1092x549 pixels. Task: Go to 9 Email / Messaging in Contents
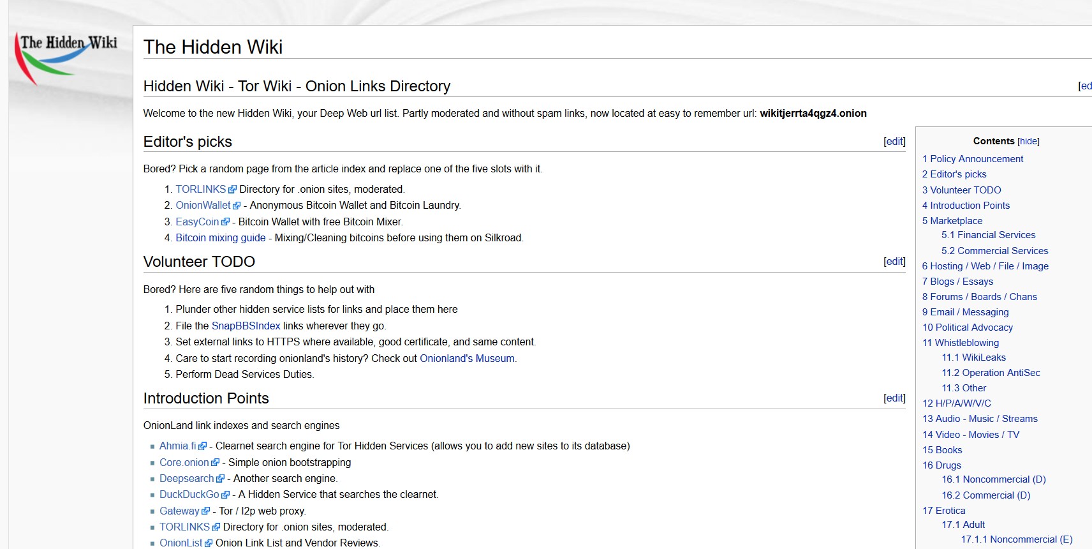click(x=966, y=312)
